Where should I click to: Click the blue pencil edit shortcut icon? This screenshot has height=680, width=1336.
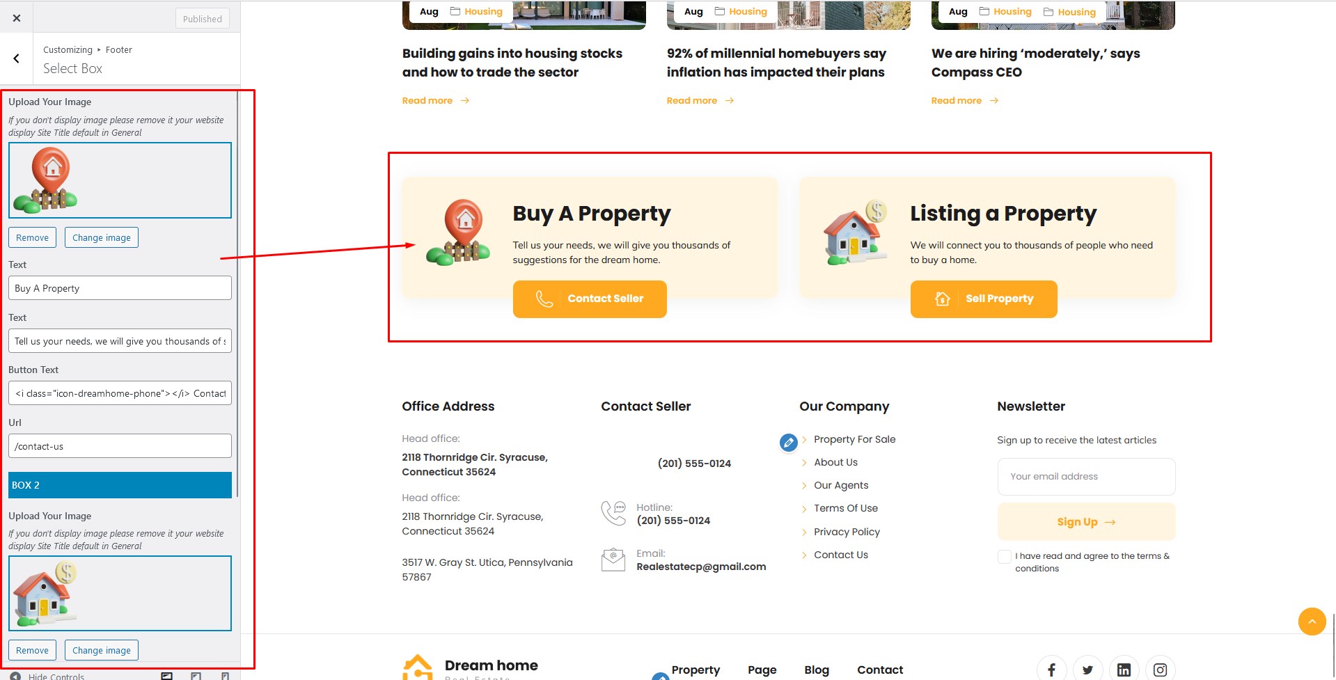788,442
